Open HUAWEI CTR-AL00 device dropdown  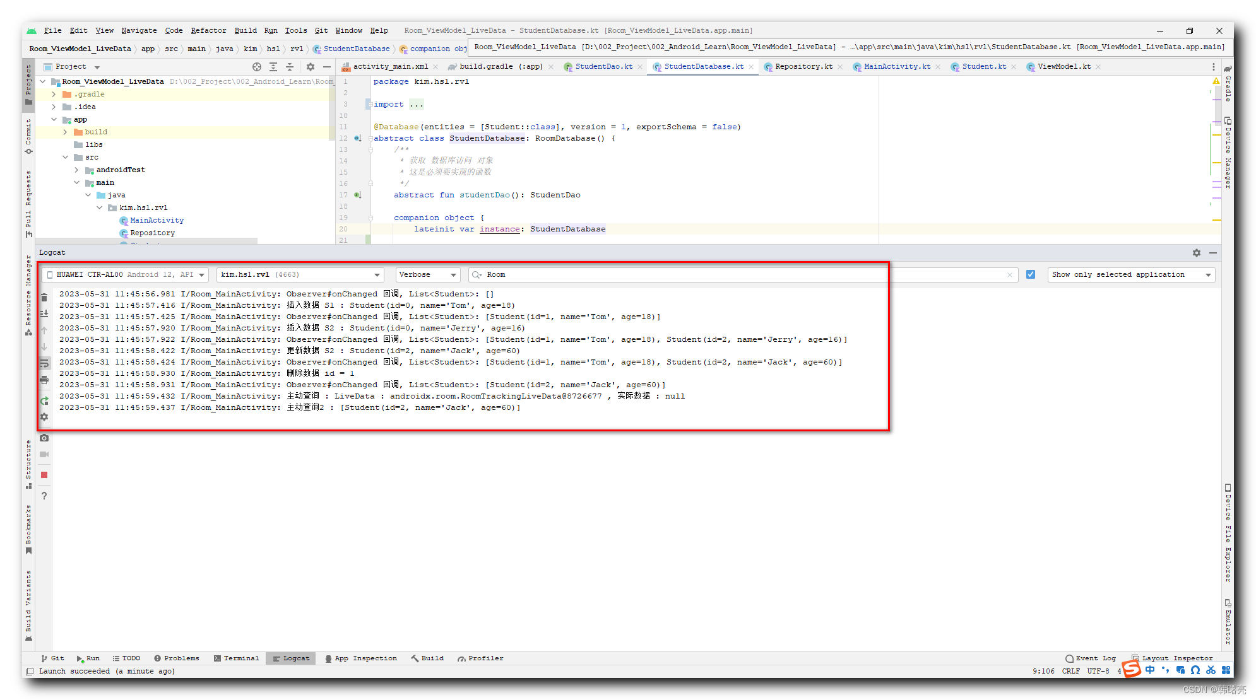coord(124,274)
